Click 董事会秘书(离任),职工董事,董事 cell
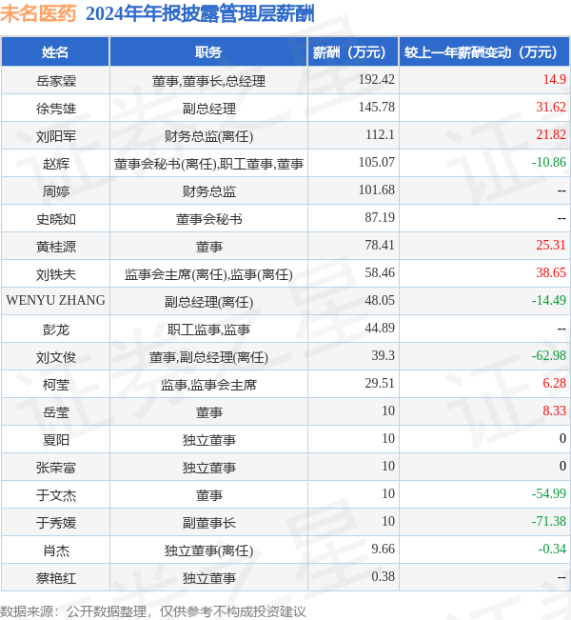 [208, 164]
